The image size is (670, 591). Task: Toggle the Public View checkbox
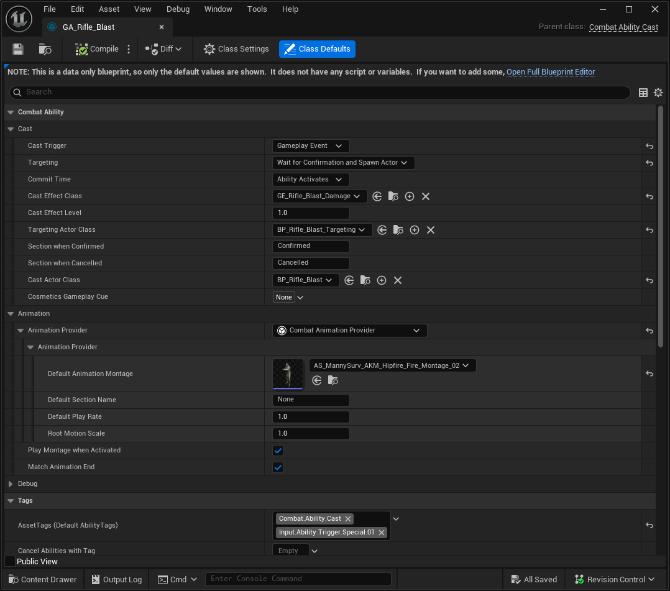tap(10, 561)
